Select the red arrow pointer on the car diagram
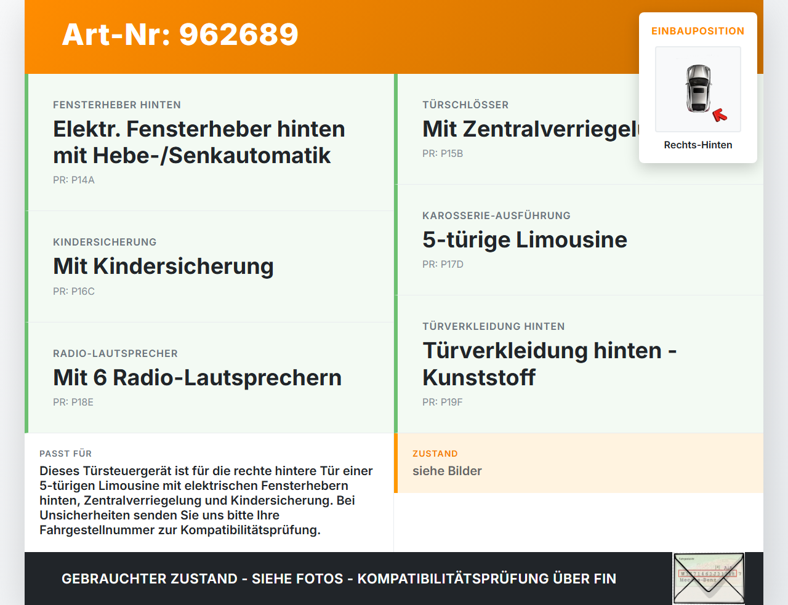788x605 pixels. tap(720, 113)
